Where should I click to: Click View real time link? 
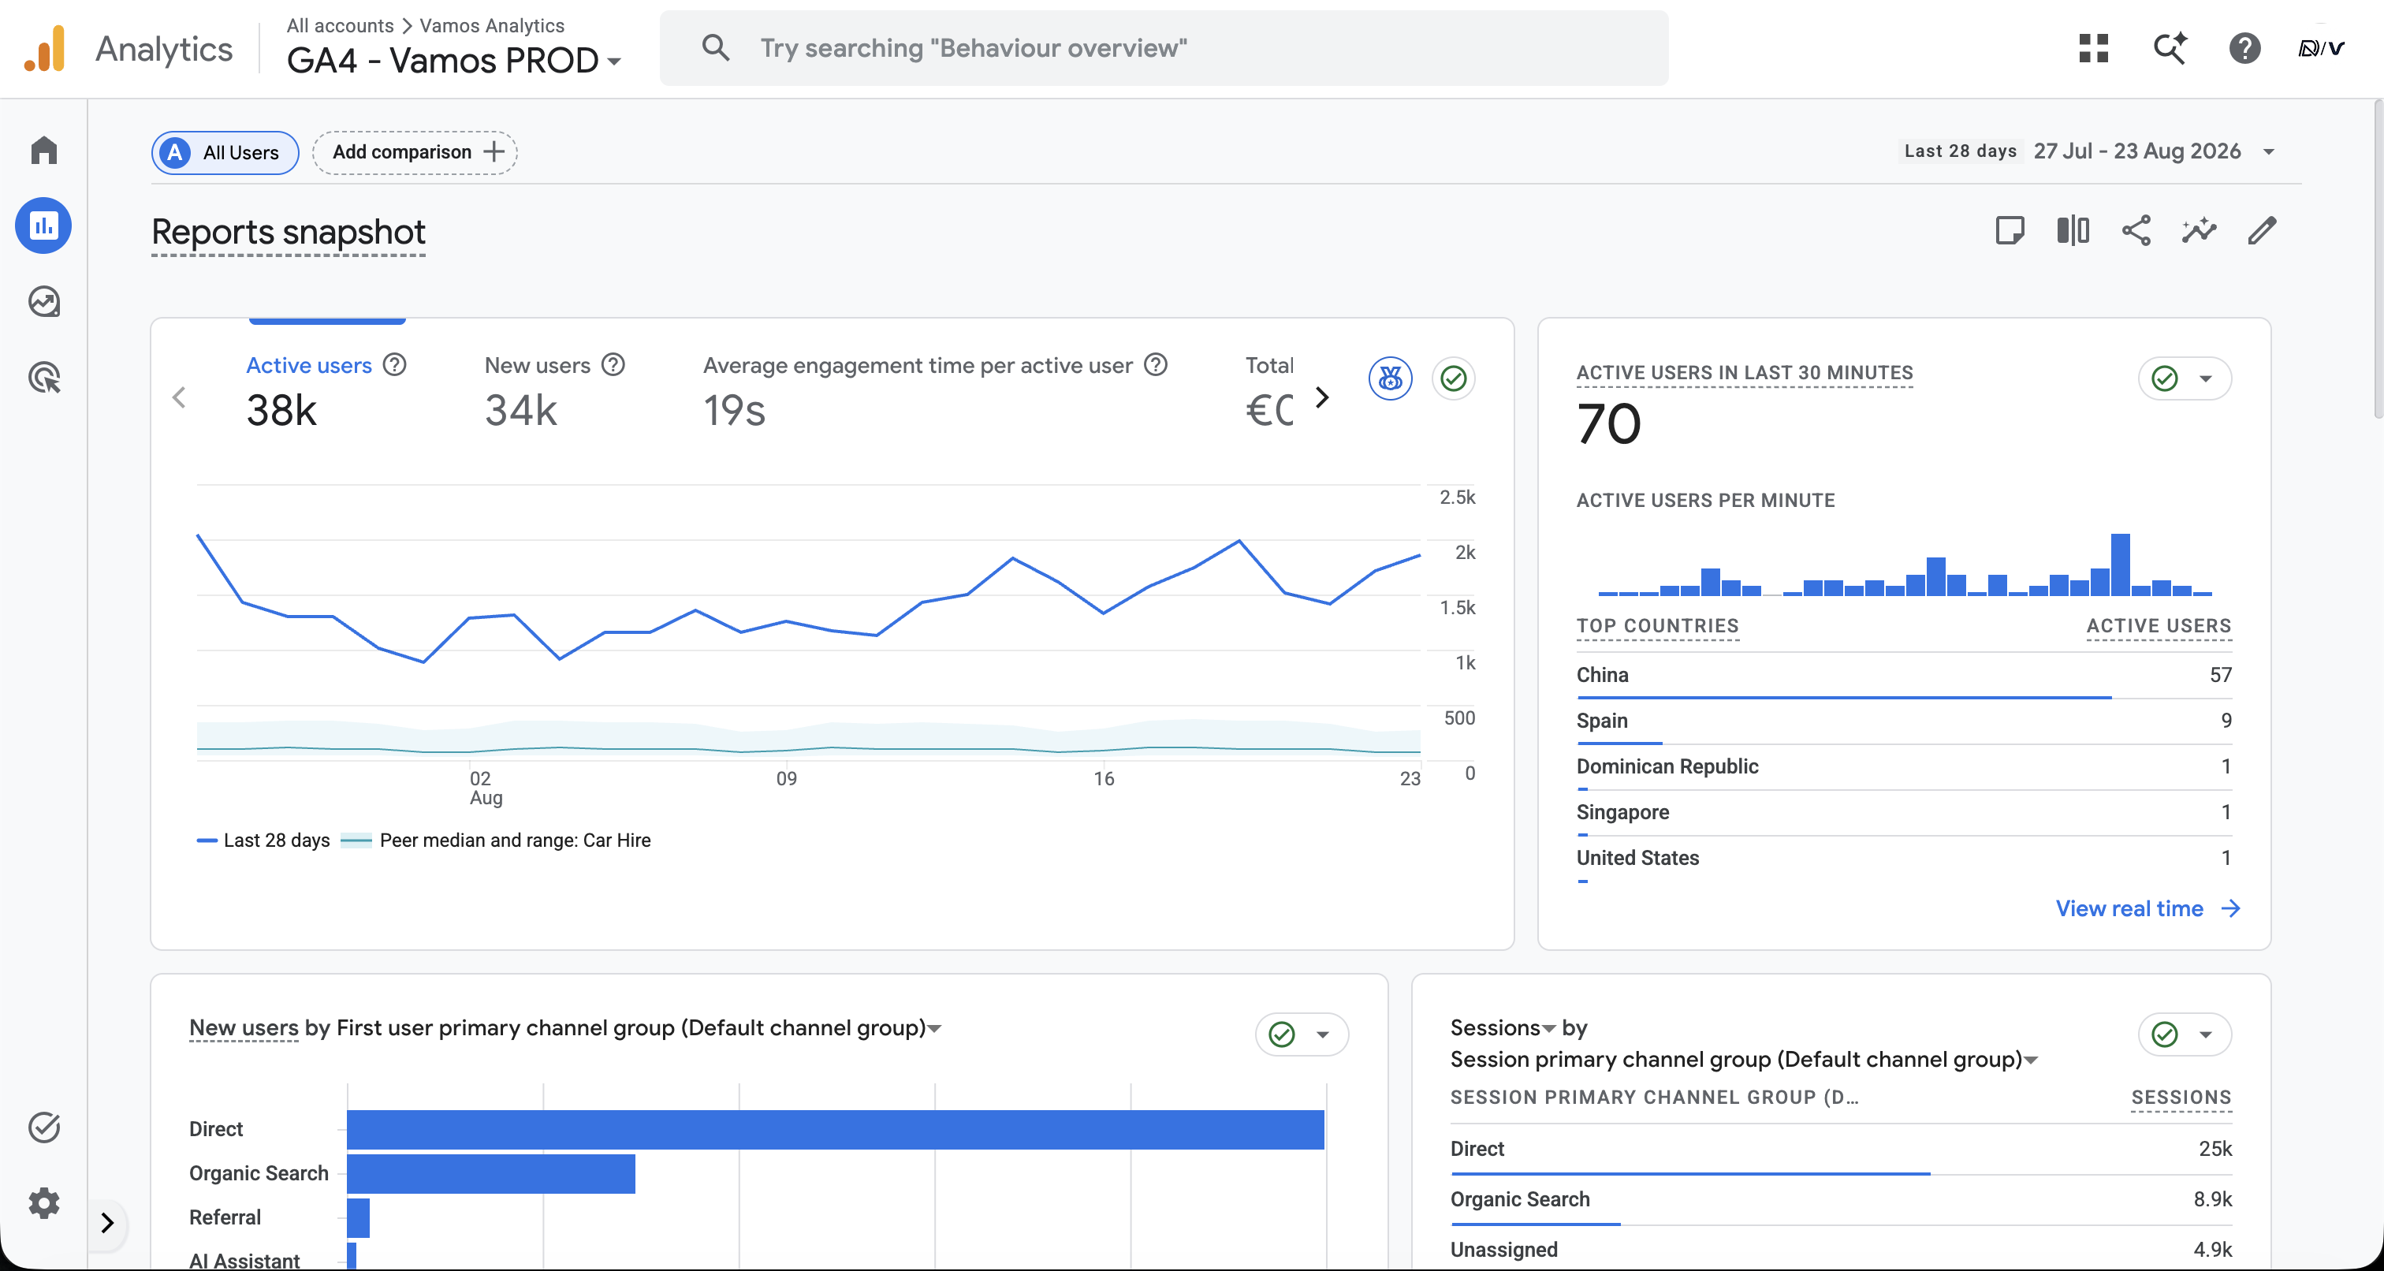point(2147,908)
